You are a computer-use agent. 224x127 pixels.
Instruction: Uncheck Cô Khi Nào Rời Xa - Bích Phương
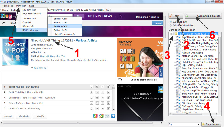click(177, 50)
